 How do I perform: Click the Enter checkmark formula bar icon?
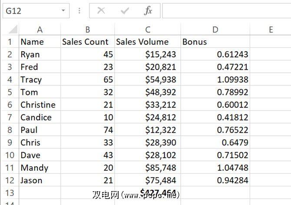[125, 11]
